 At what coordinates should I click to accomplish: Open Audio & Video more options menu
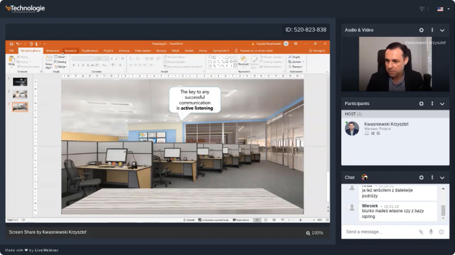[x=432, y=30]
